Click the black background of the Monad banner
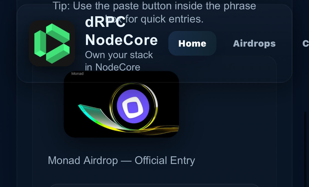The image size is (309, 187). [89, 89]
